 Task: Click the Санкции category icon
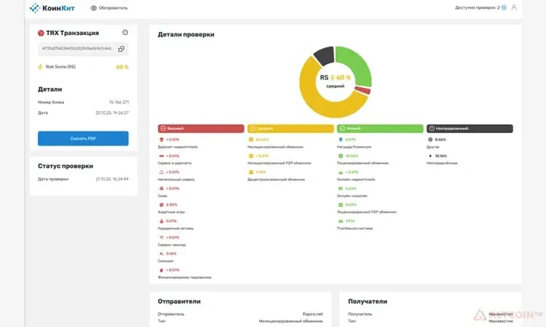pyautogui.click(x=161, y=254)
